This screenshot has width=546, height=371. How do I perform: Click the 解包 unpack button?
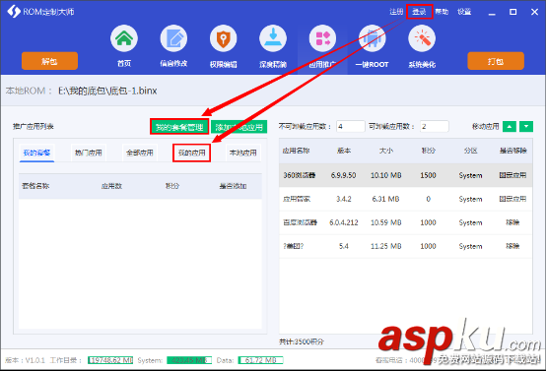point(49,61)
